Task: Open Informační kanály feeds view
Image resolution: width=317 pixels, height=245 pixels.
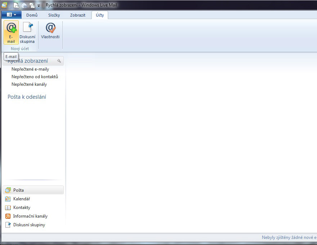Action: (x=30, y=216)
